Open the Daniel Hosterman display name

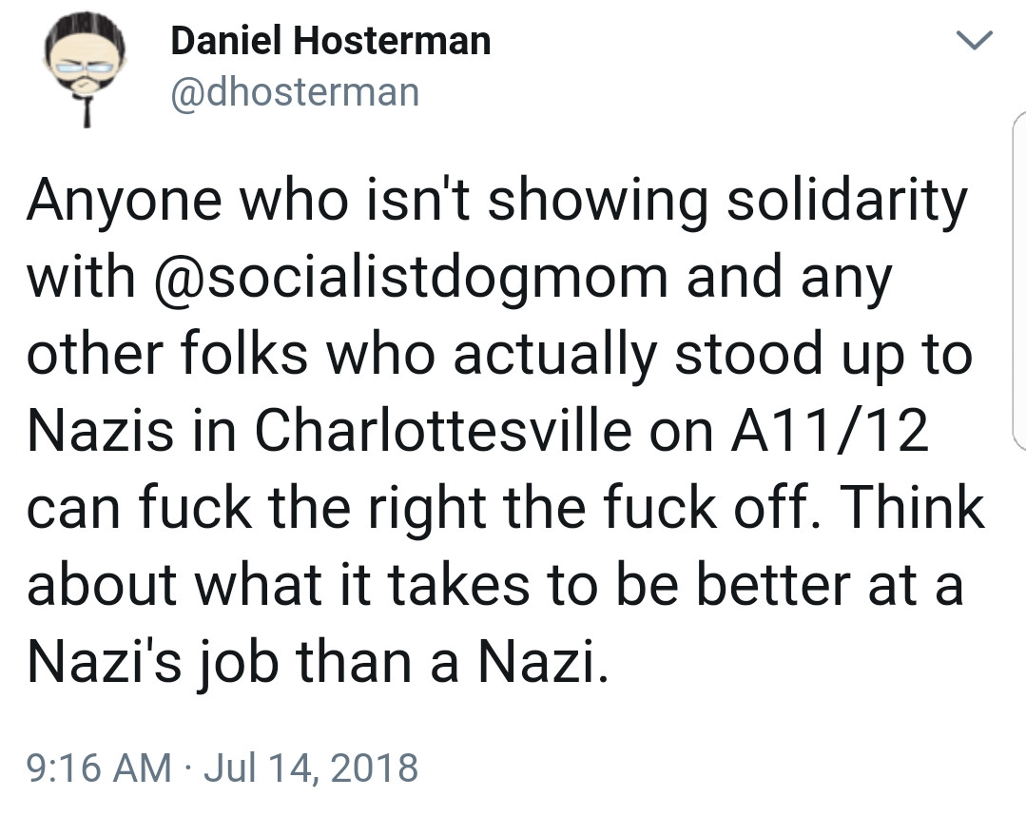coord(331,41)
